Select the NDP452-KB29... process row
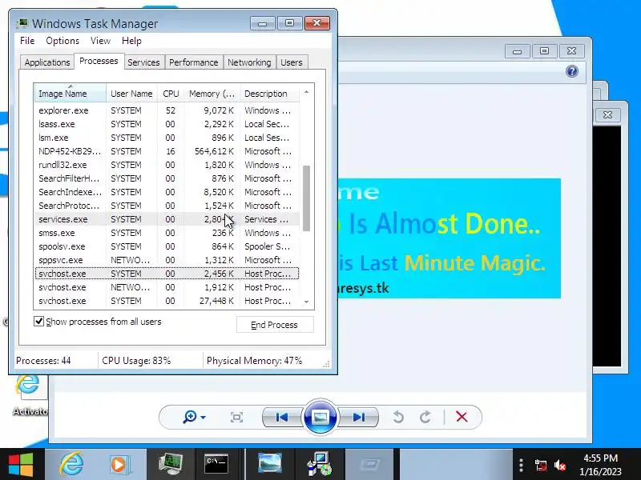 pyautogui.click(x=167, y=151)
